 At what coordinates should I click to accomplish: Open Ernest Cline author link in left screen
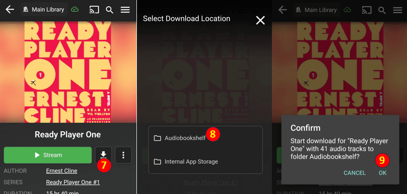pos(61,171)
